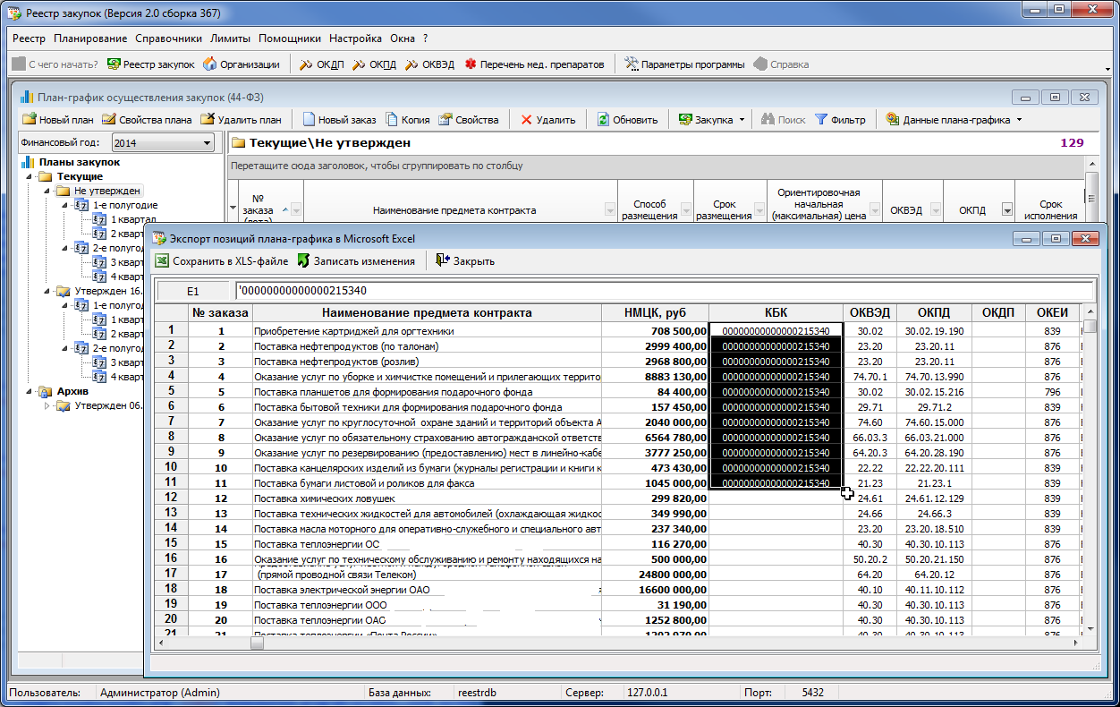Image resolution: width=1120 pixels, height=707 pixels.
Task: Open the Финансовый год combo box
Action: point(162,142)
